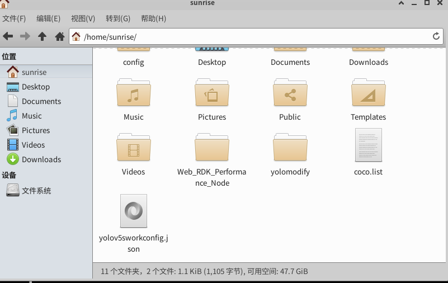Open the 帮助(H) menu
The height and width of the screenshot is (283, 448).
pyautogui.click(x=153, y=18)
